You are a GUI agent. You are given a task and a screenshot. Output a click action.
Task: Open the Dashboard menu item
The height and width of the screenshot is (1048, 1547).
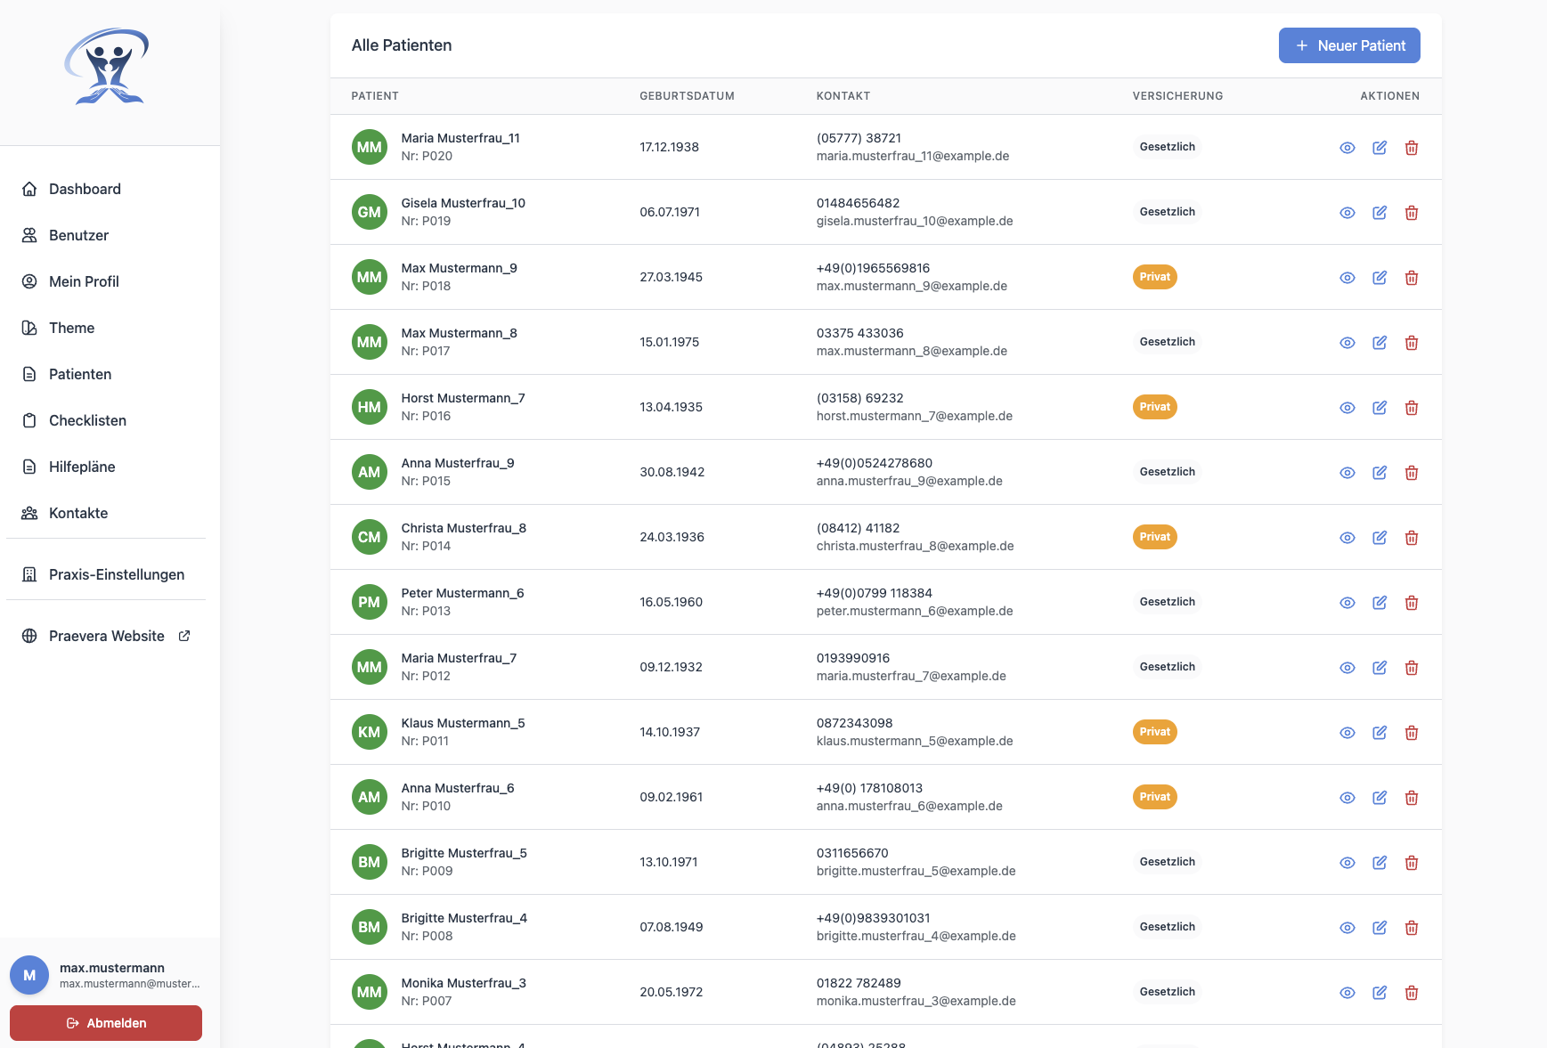pyautogui.click(x=85, y=189)
